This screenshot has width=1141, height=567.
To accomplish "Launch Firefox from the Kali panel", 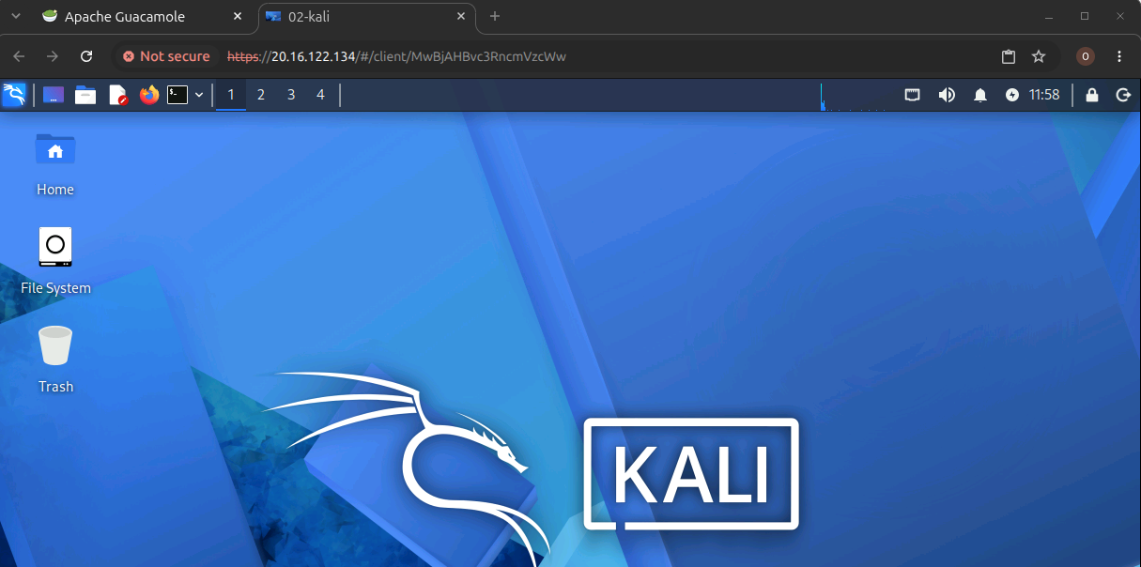I will point(149,95).
